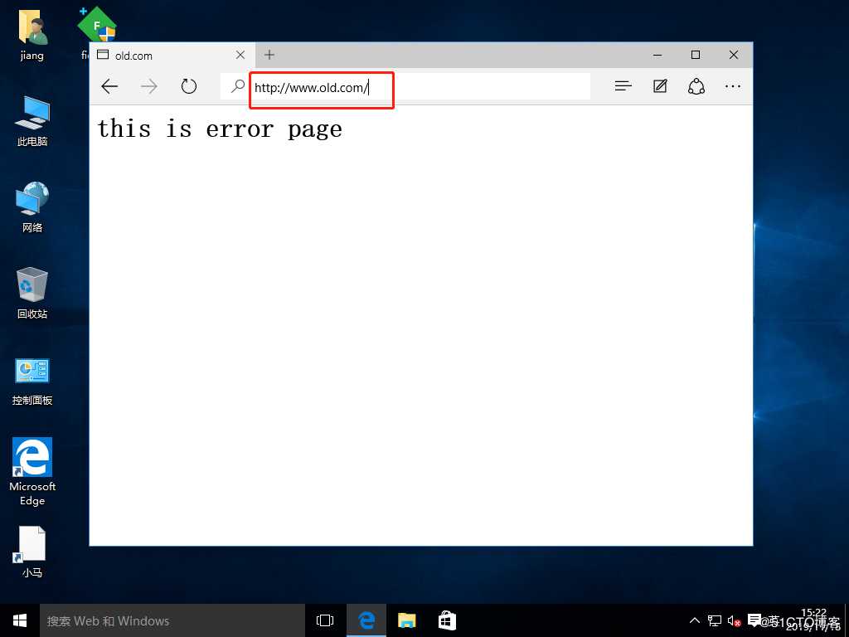The image size is (849, 637).
Task: Select the green Fiddler desktop icon
Action: (96, 26)
